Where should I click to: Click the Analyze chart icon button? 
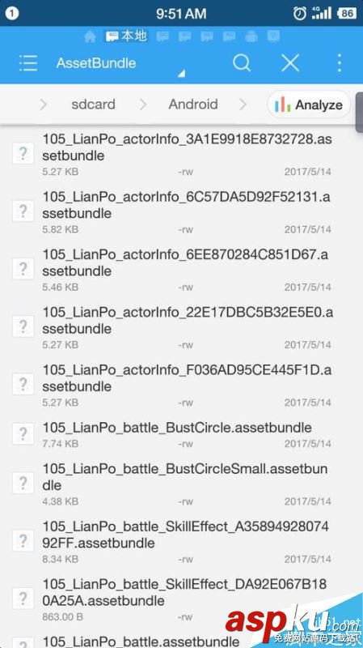(x=309, y=104)
